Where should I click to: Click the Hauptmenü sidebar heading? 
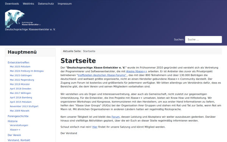click(22, 52)
